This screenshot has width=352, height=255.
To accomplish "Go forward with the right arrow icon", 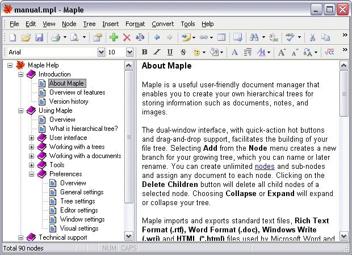I will (x=170, y=37).
